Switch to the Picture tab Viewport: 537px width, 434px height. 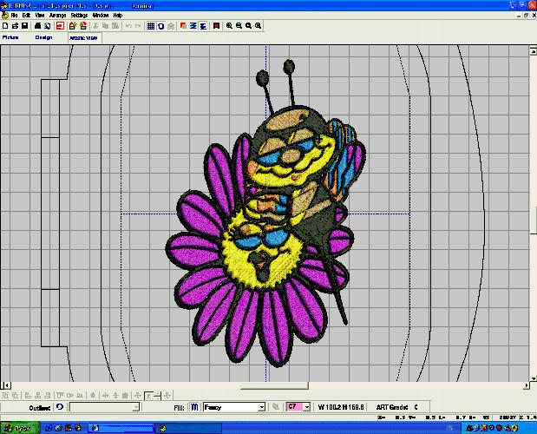coord(11,37)
